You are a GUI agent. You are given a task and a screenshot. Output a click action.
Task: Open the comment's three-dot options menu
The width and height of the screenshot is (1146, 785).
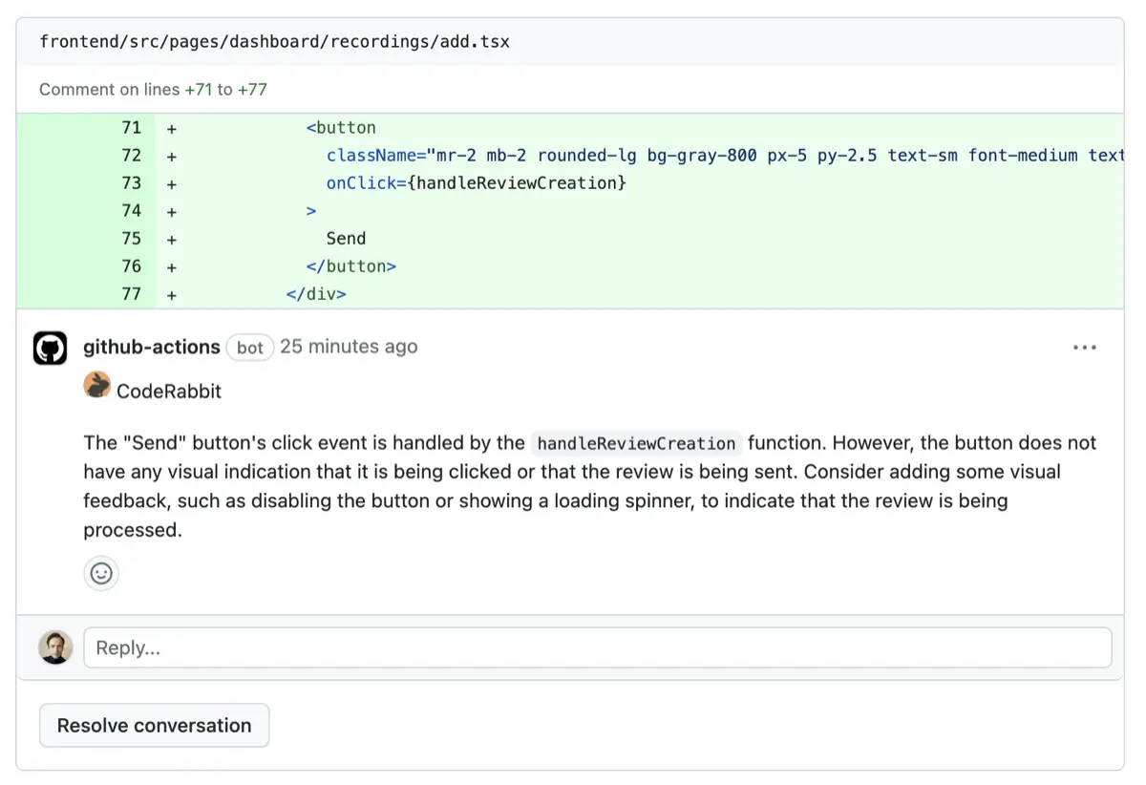pyautogui.click(x=1084, y=348)
